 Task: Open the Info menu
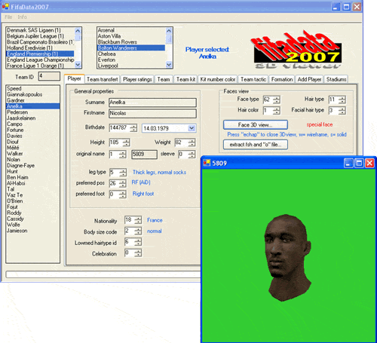[x=22, y=17]
